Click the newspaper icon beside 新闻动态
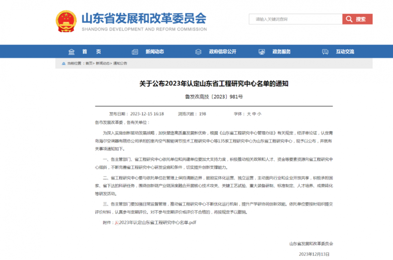Viewport: 393px width, 260px height. click(x=135, y=52)
